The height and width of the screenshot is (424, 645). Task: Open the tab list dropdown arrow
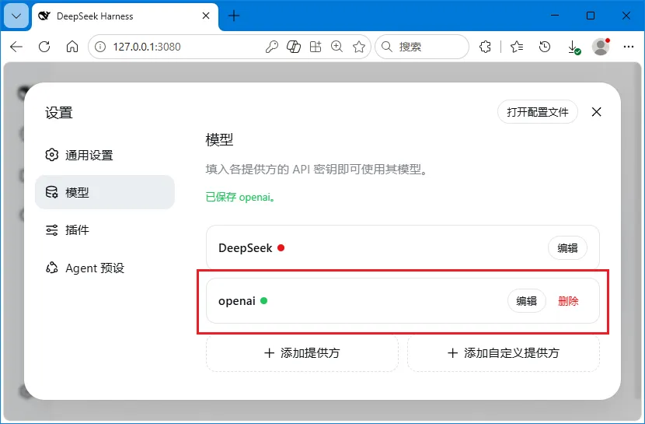(16, 16)
